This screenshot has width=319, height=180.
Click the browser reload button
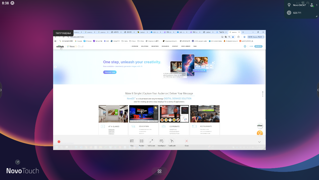tap(63, 37)
